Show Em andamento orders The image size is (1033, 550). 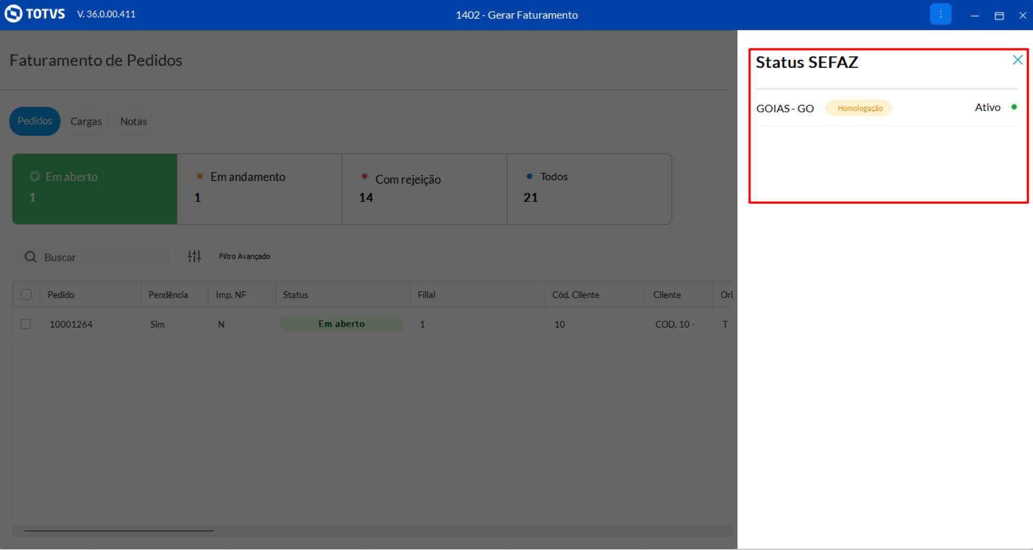tap(259, 188)
